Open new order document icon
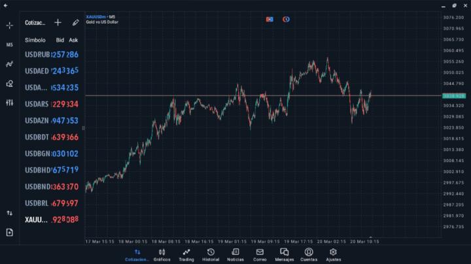This screenshot has height=264, width=471. [x=9, y=232]
